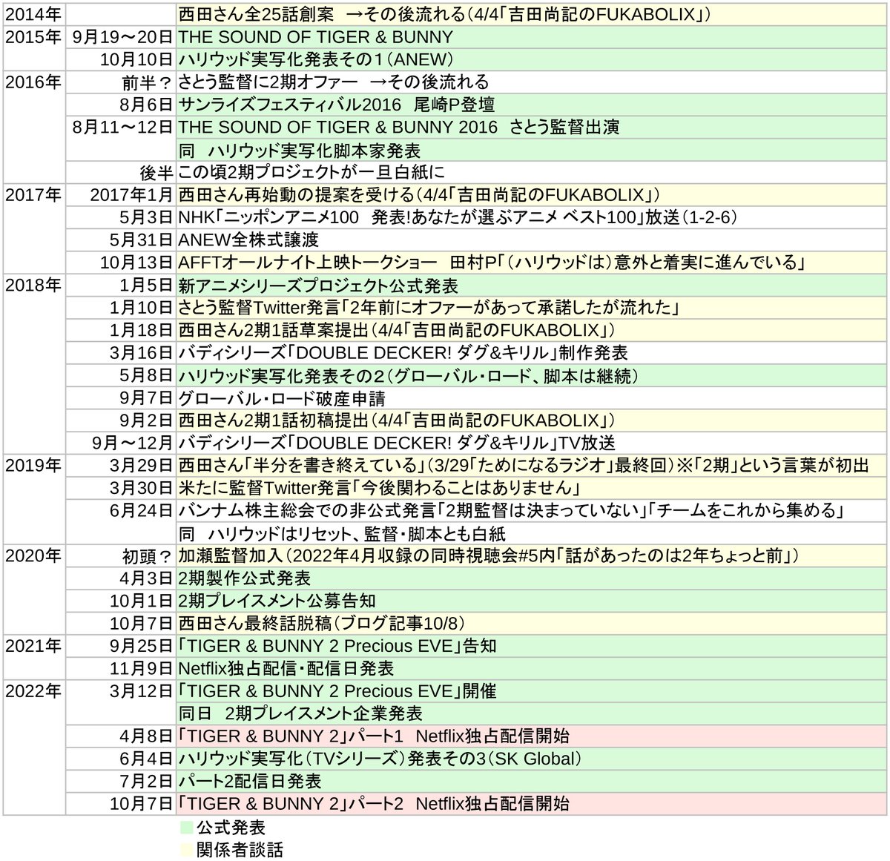
Task: Select TIGER & BUNNY 2 パート2 配信開始 cell
Action: coord(532,804)
